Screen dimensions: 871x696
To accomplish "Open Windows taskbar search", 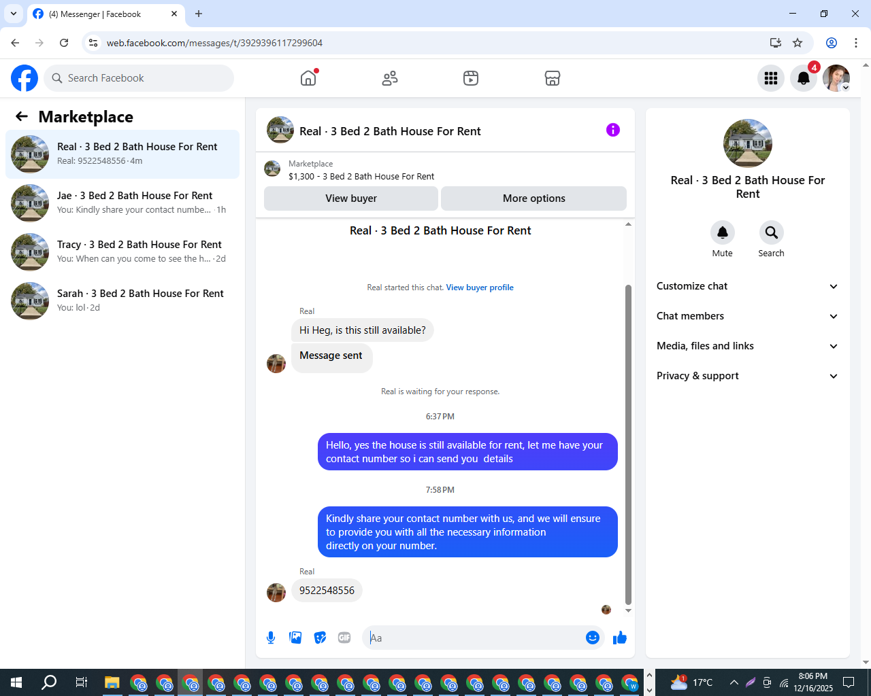I will click(49, 682).
